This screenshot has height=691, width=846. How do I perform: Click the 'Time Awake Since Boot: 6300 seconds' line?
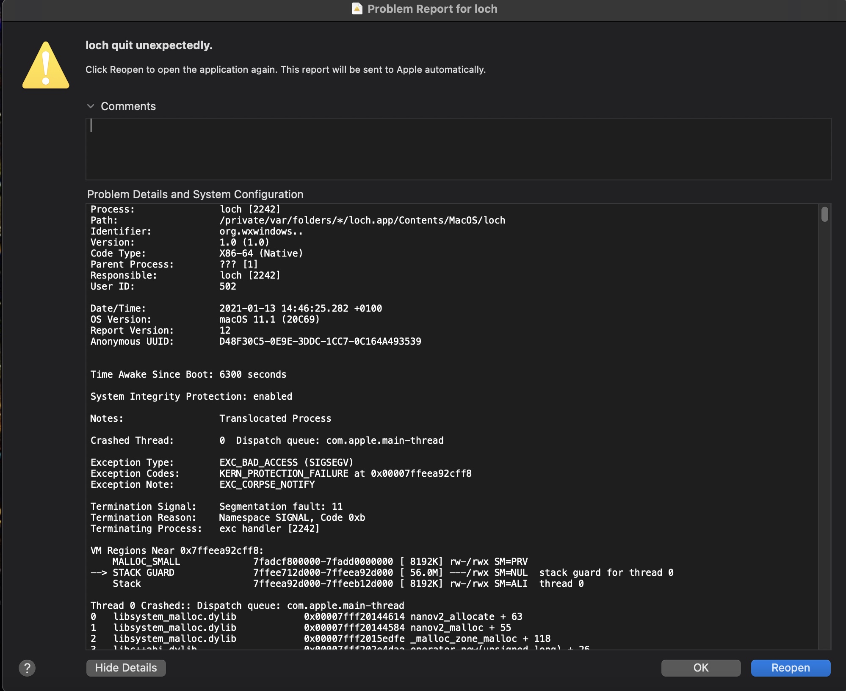click(x=188, y=374)
